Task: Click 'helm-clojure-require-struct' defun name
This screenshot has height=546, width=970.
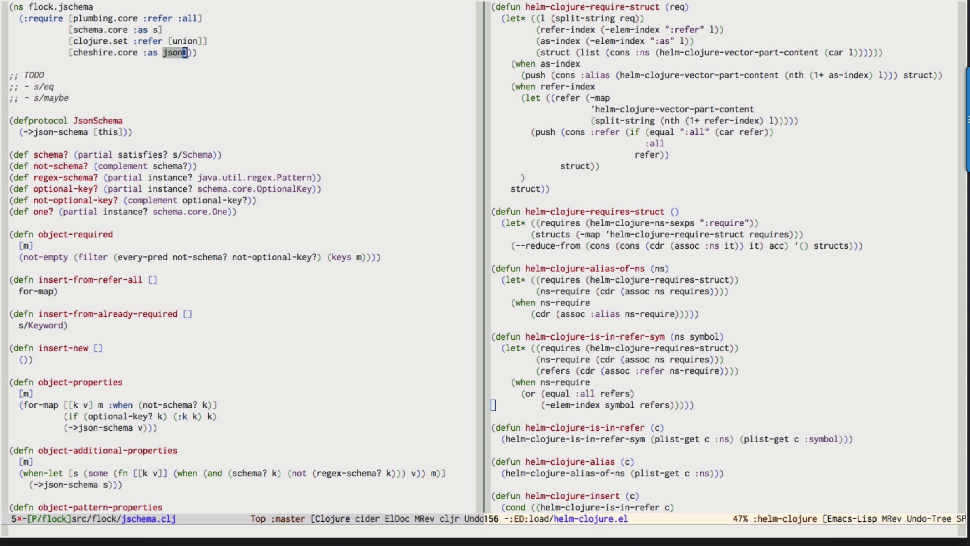Action: (593, 7)
